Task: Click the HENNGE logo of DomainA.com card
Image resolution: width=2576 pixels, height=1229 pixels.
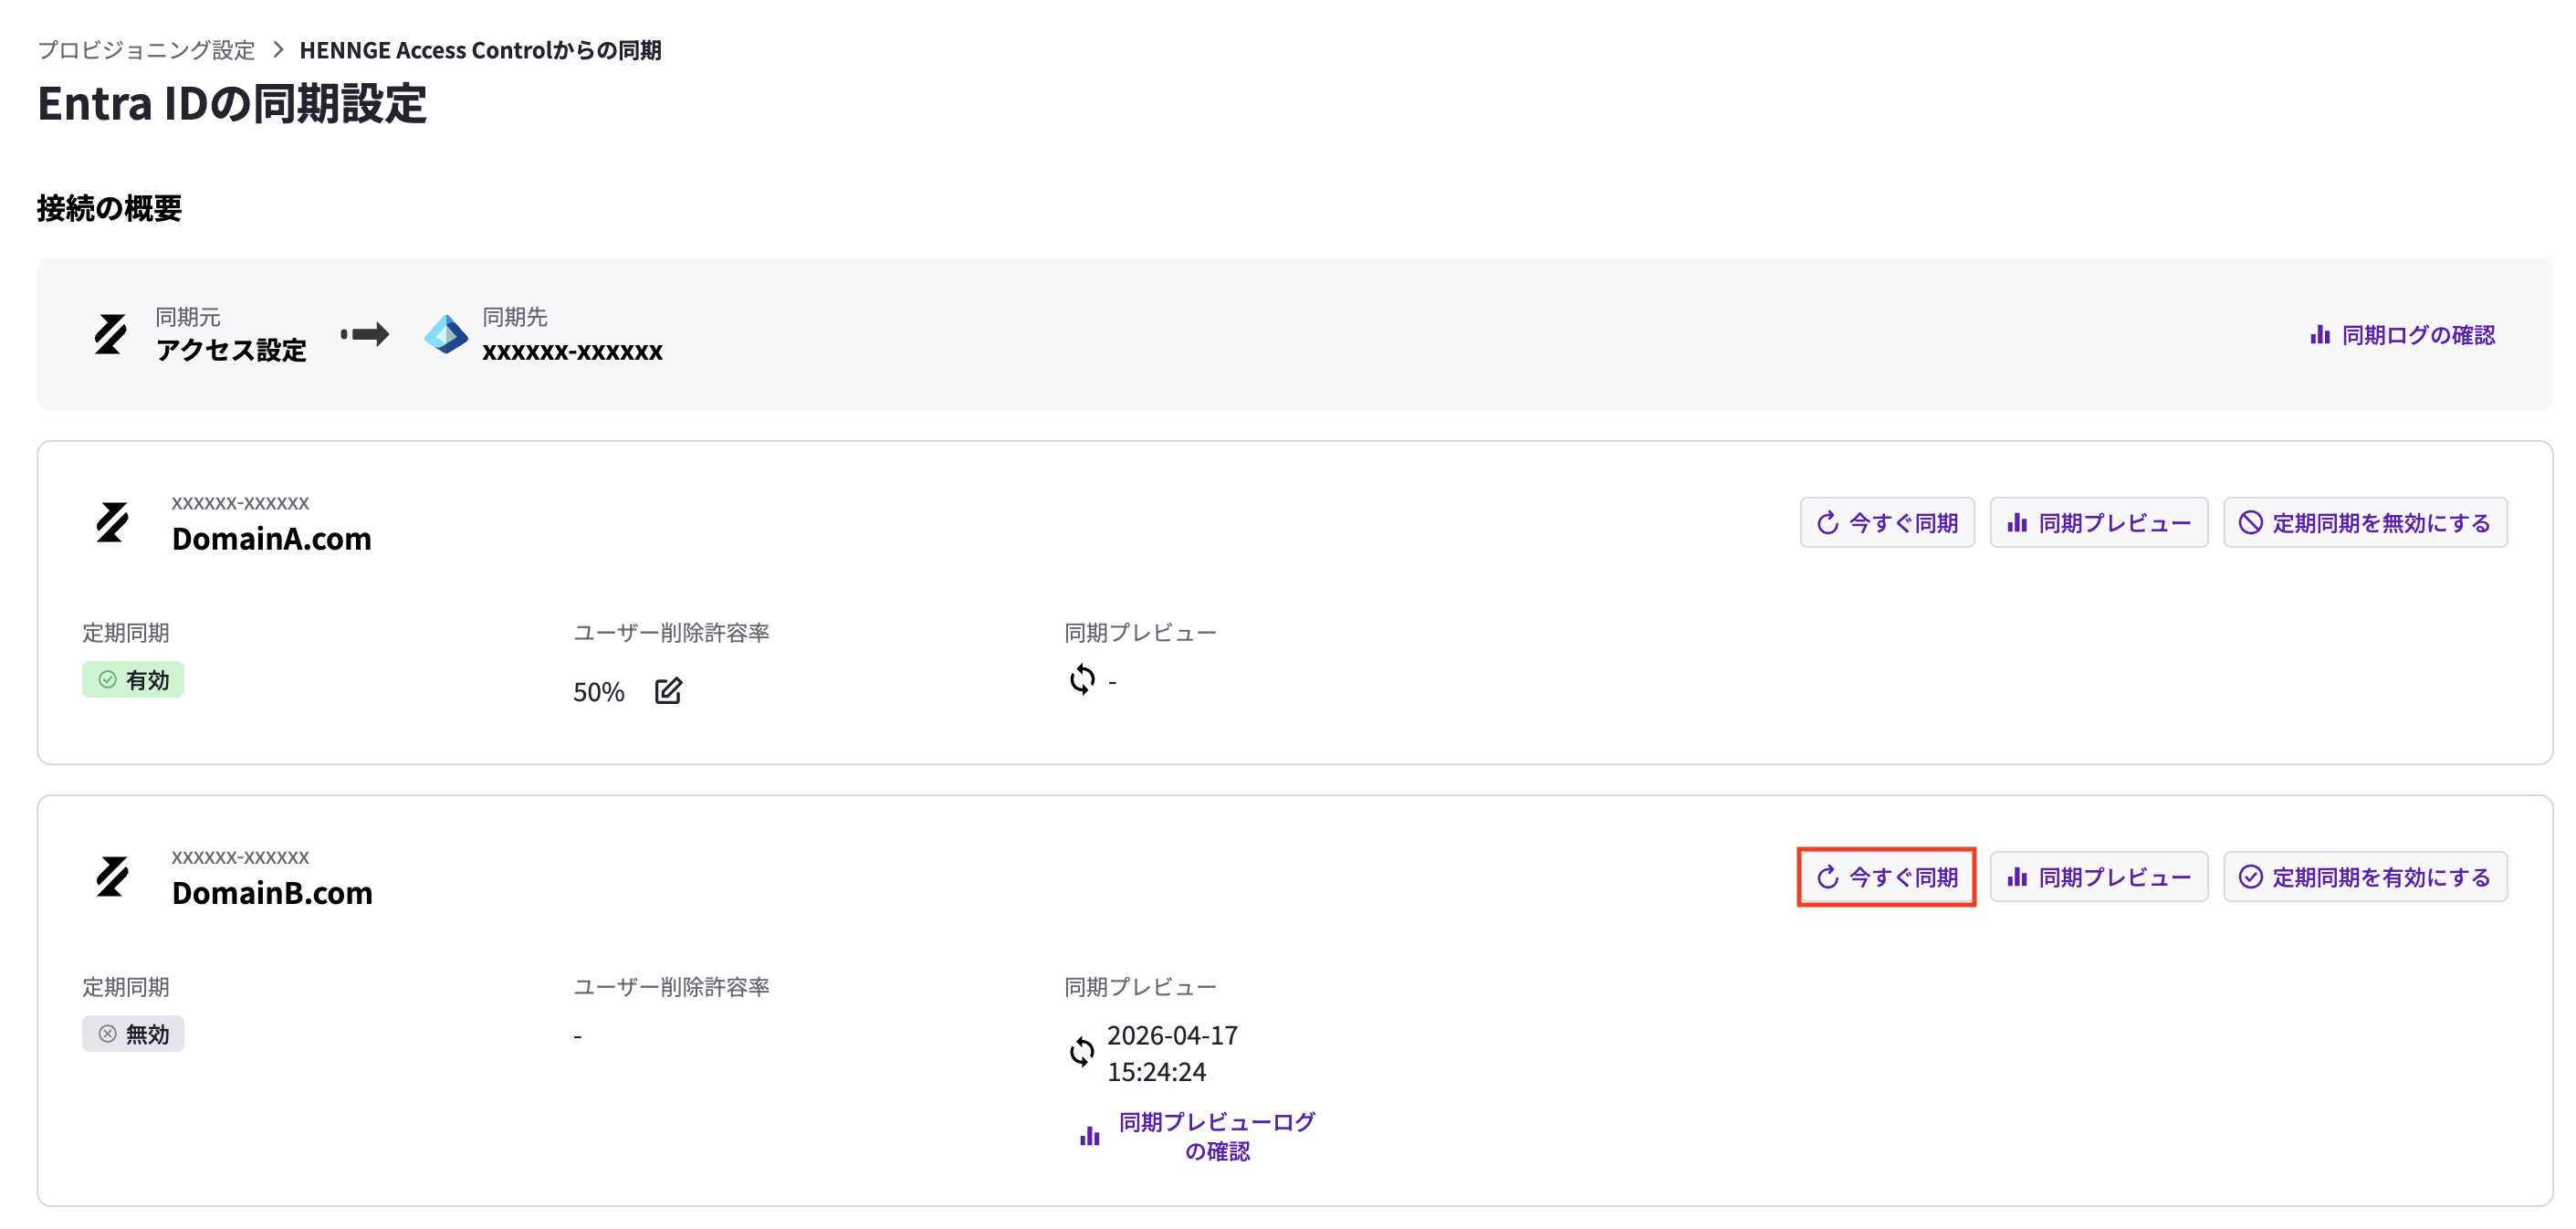Action: (x=112, y=522)
